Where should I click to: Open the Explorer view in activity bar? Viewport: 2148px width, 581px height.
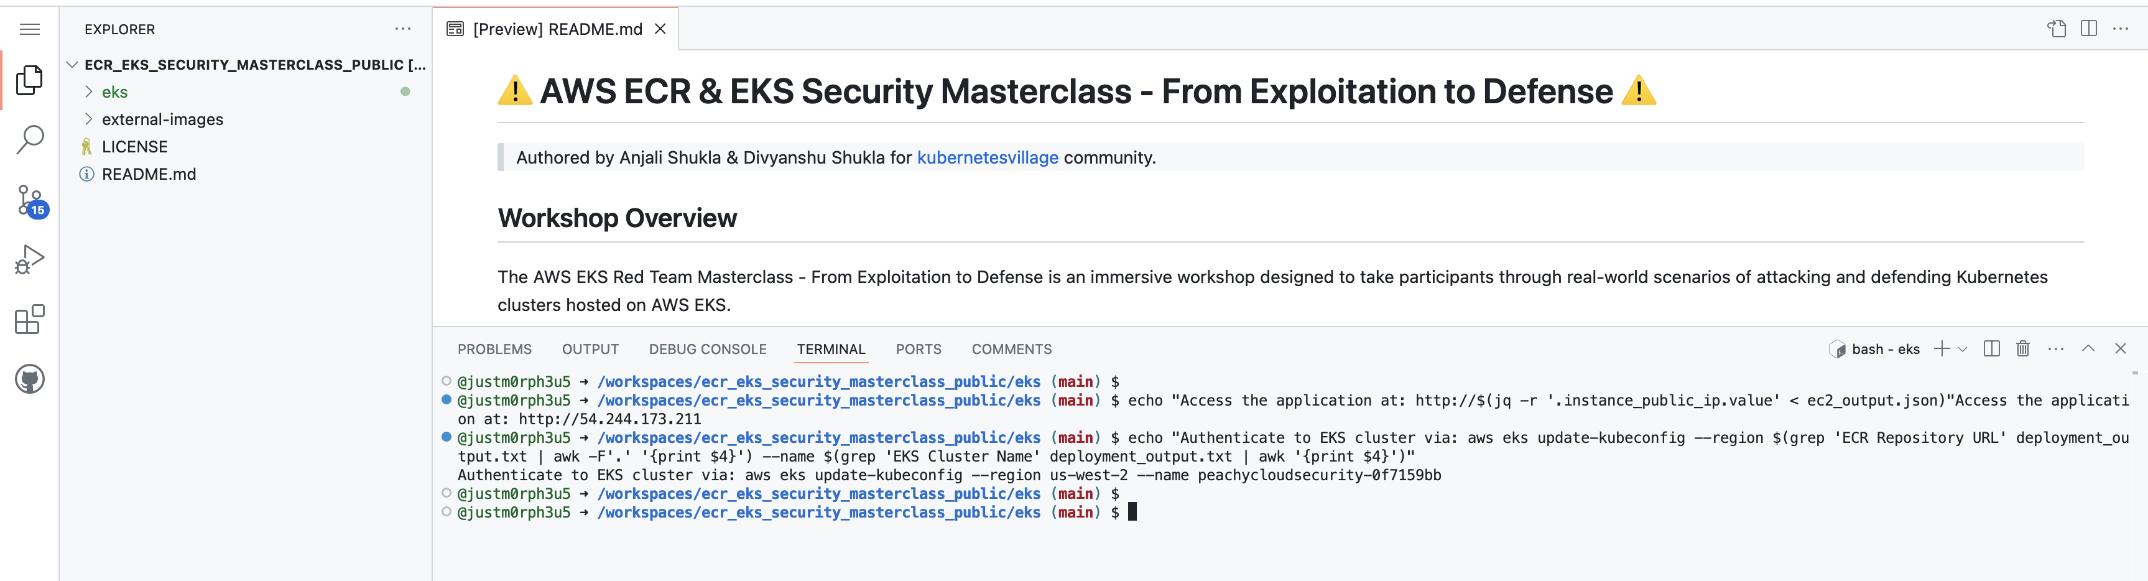point(30,80)
